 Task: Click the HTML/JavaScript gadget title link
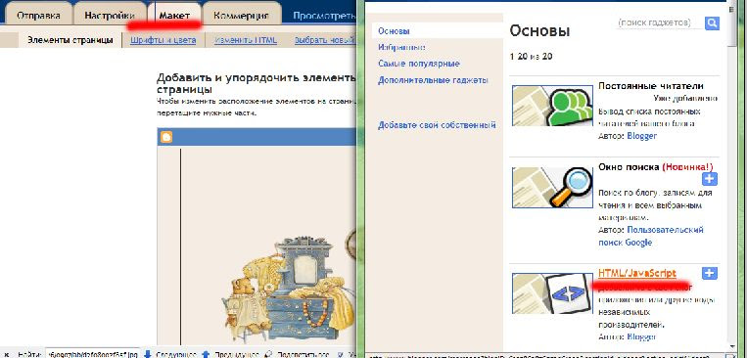point(636,273)
